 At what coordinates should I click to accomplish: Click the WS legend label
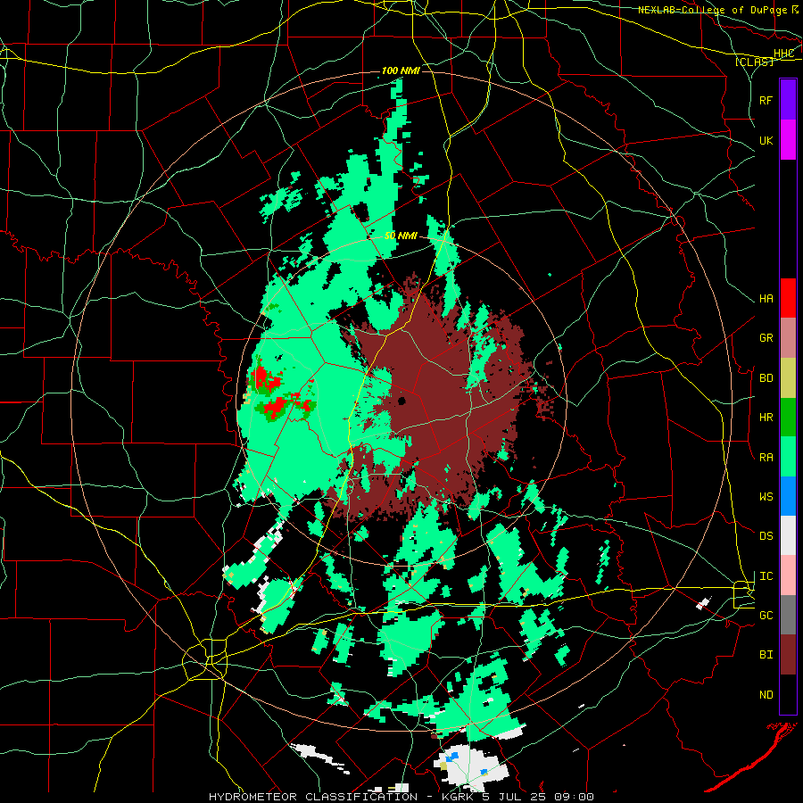766,497
